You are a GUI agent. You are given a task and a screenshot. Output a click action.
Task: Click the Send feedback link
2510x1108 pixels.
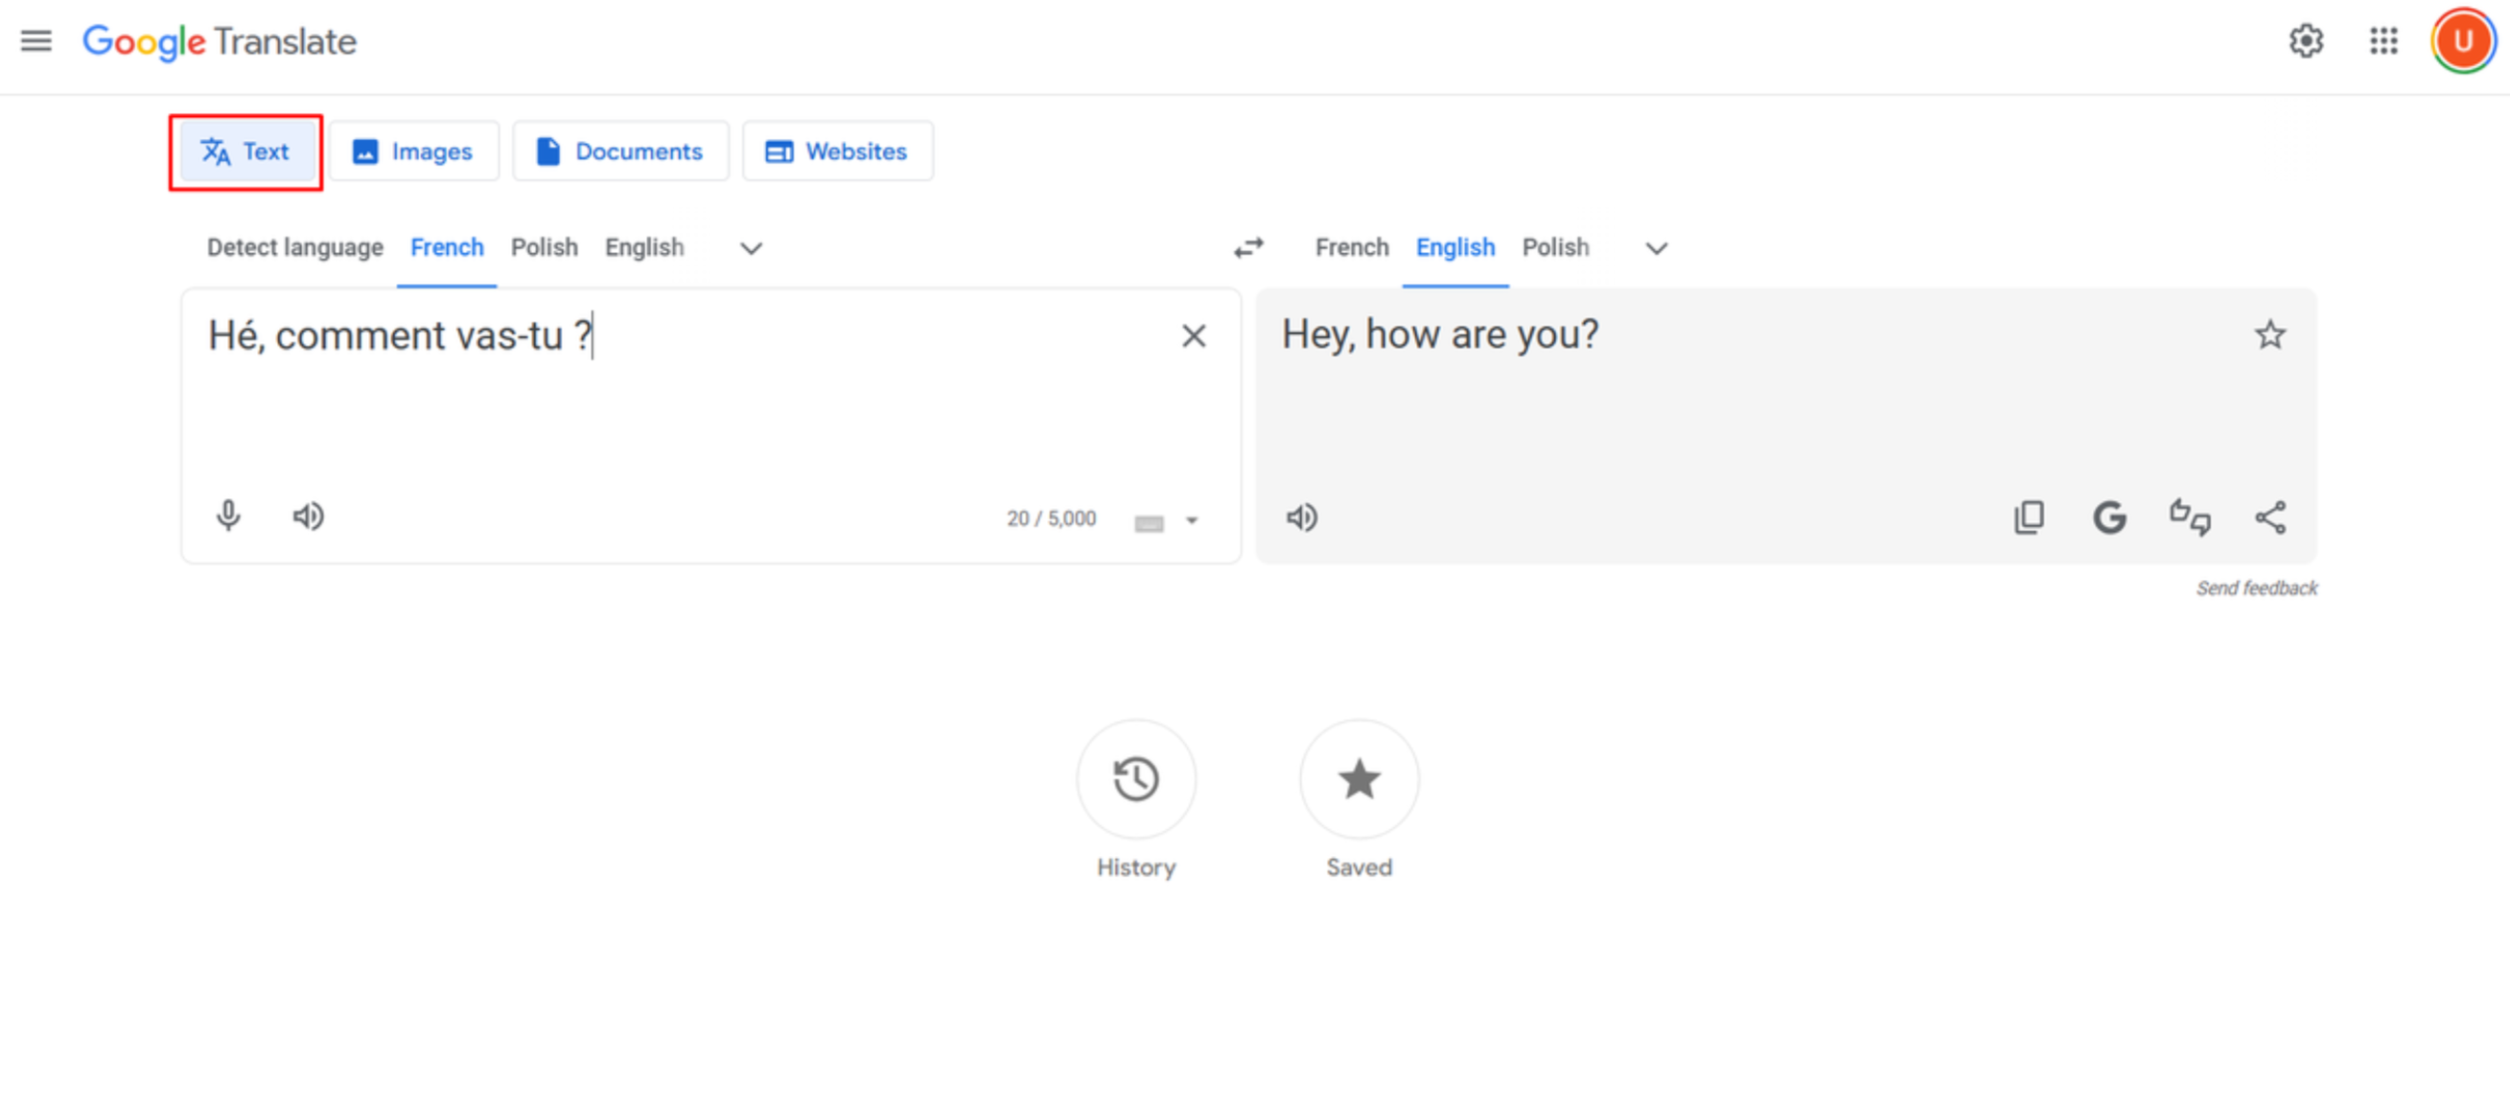[x=2257, y=588]
